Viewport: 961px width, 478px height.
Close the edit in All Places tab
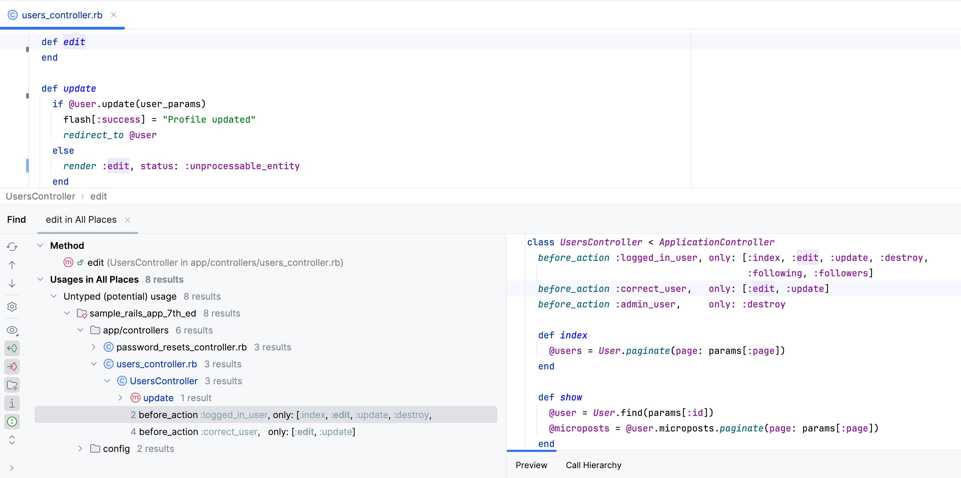128,220
